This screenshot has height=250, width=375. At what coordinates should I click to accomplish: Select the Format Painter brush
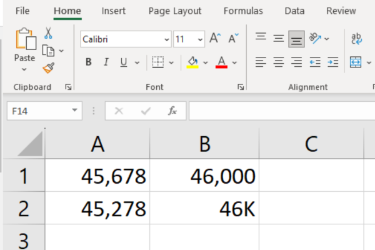[49, 67]
